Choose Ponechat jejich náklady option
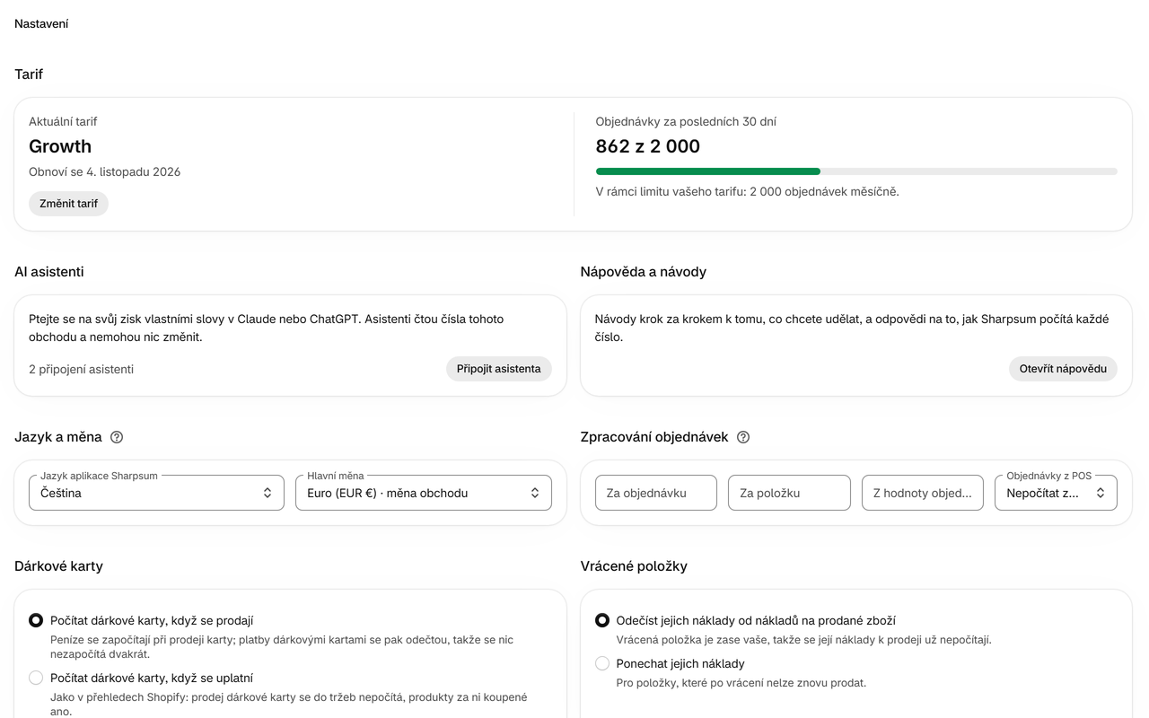This screenshot has width=1149, height=718. [x=602, y=663]
